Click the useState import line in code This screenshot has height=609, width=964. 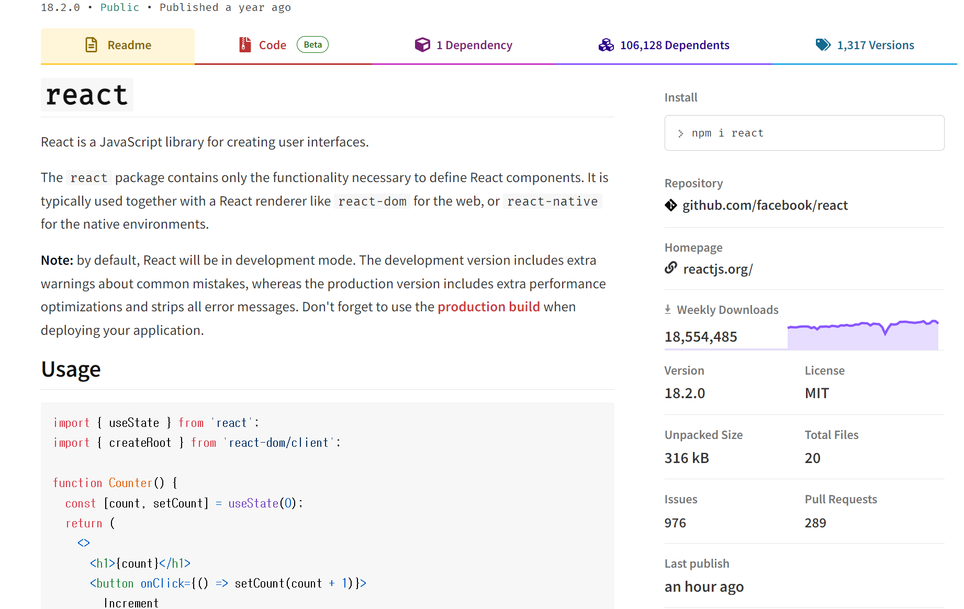pos(156,423)
